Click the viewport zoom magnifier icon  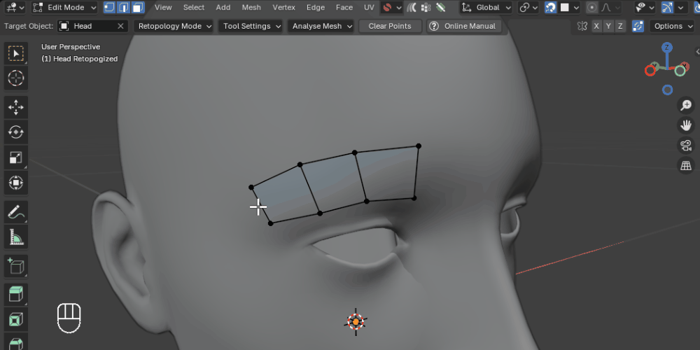pos(686,106)
